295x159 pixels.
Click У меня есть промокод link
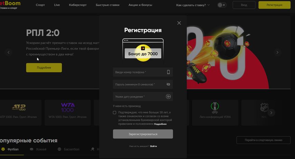coord(127,106)
